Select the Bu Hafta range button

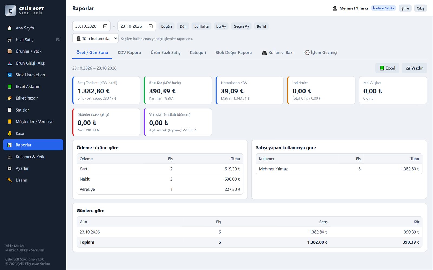(x=201, y=26)
